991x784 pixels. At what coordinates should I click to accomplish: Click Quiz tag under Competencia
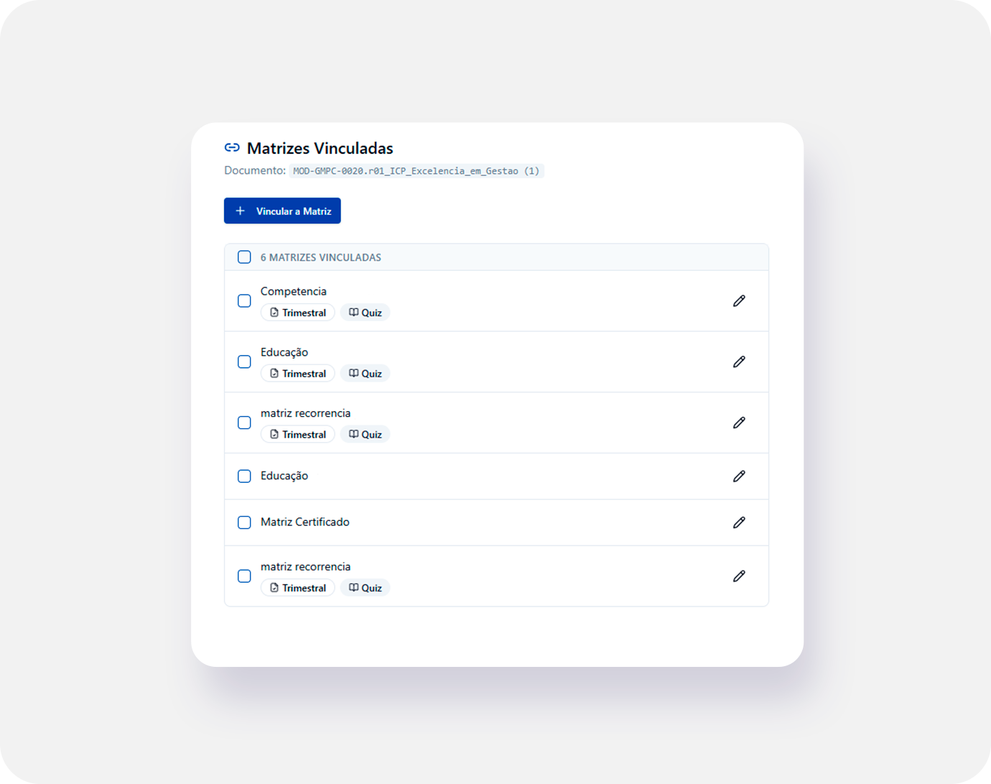click(x=365, y=313)
